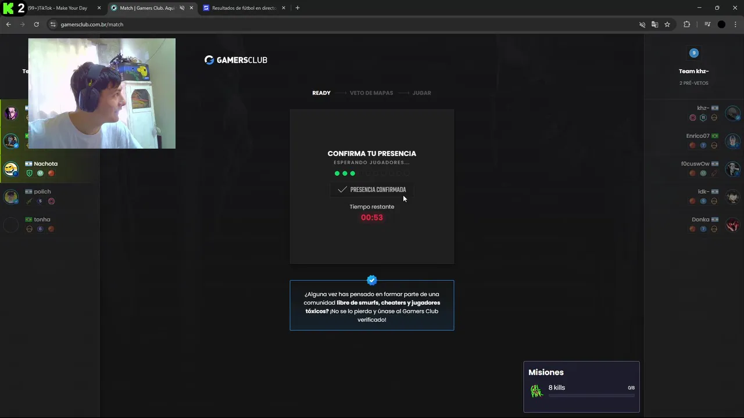The image size is (744, 418).
Task: Click the 8 kills mission progress bar
Action: pyautogui.click(x=592, y=396)
